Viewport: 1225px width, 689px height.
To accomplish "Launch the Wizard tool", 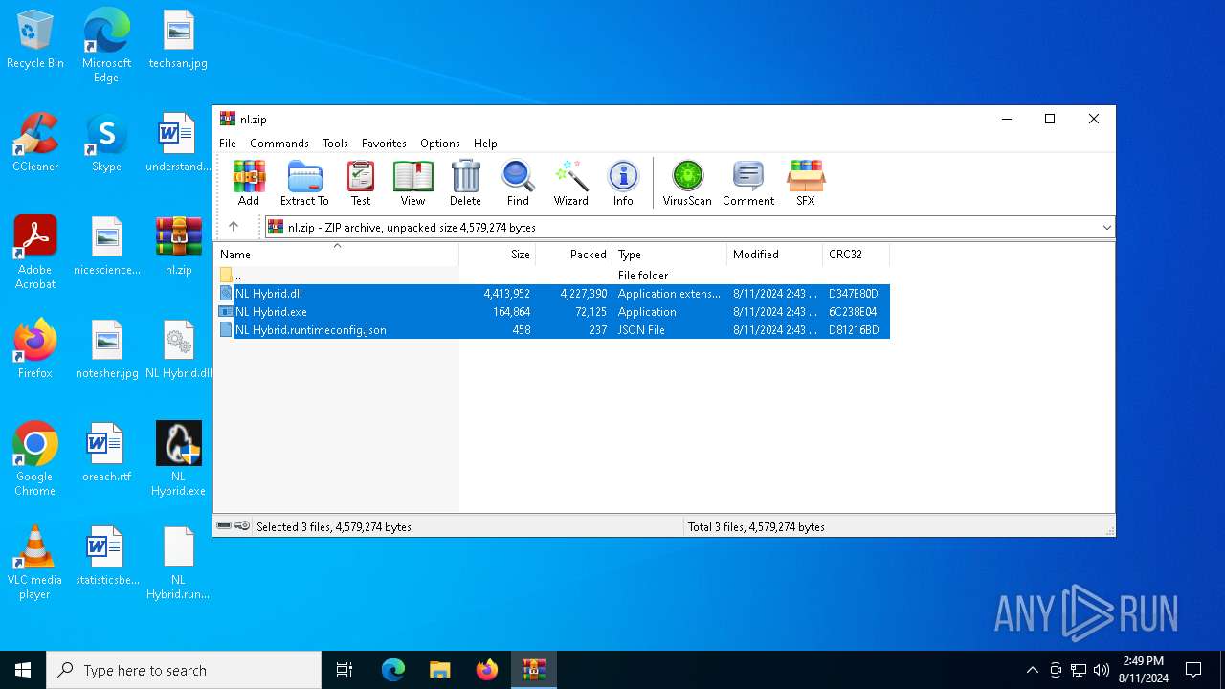I will point(570,183).
